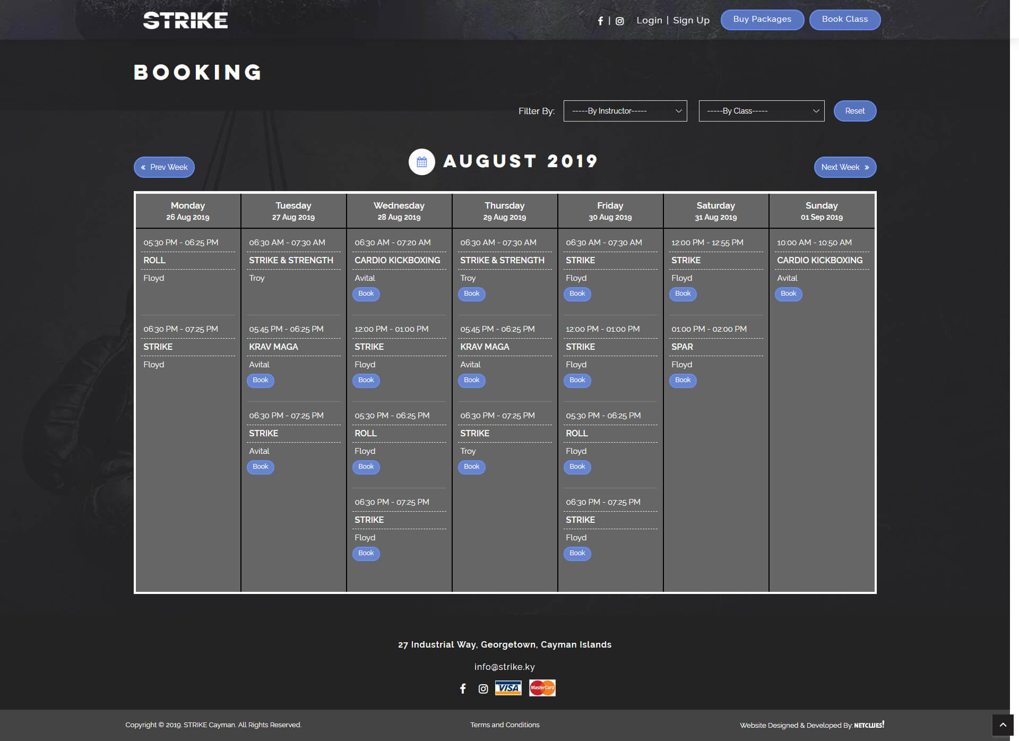This screenshot has height=741, width=1019.
Task: Click the calendar icon beside August 2019
Action: click(422, 162)
